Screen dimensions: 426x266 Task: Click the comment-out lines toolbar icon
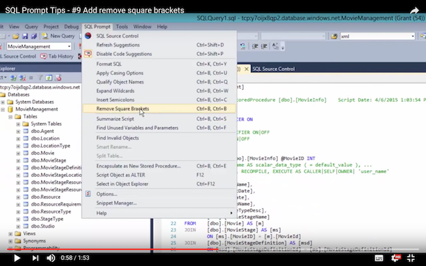242,47
